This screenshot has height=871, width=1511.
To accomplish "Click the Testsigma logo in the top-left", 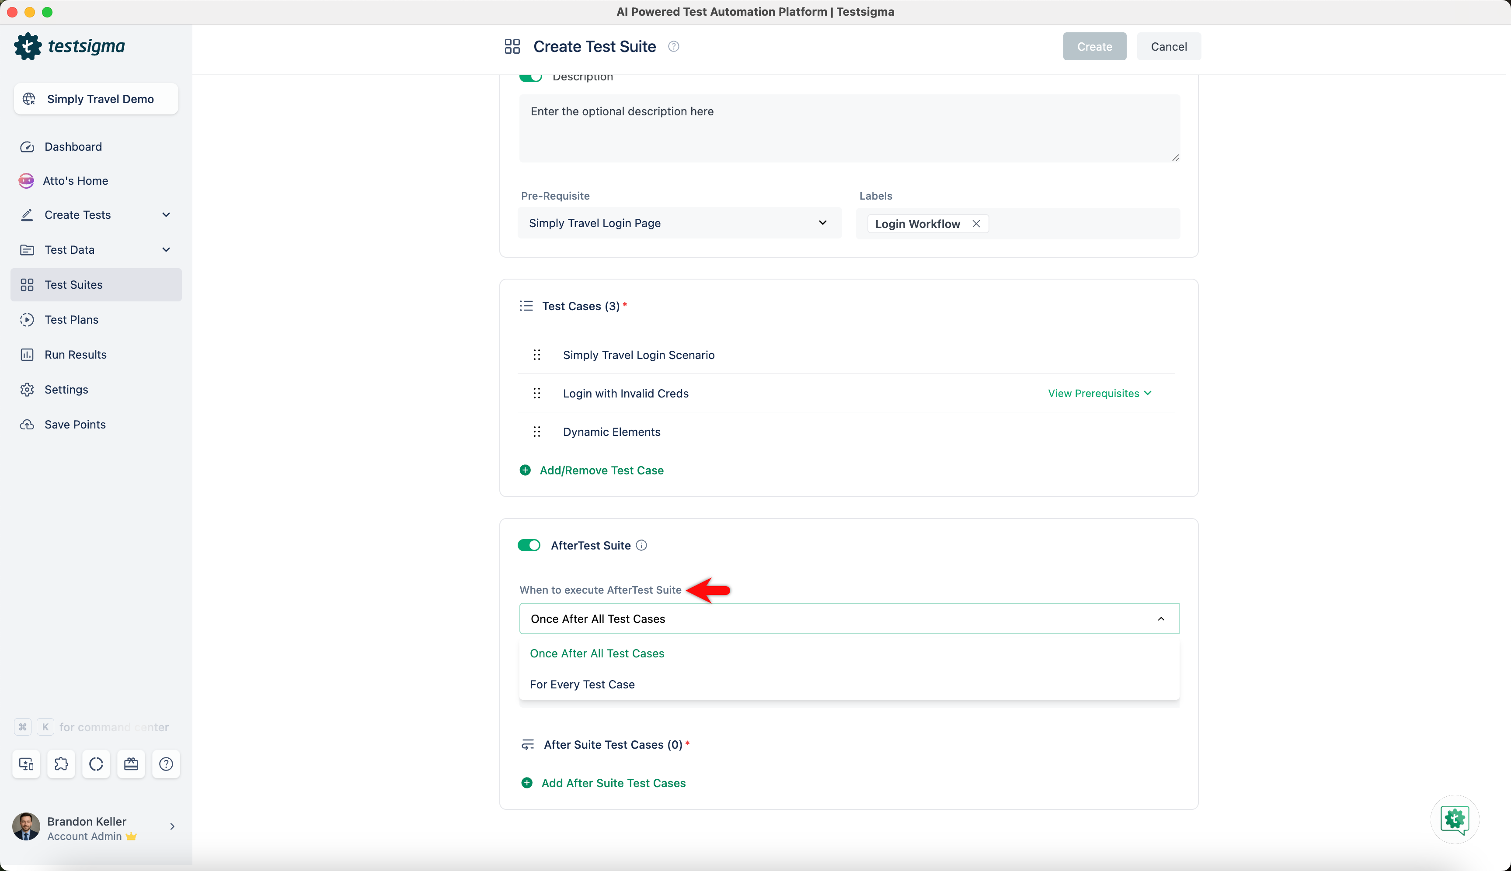I will pos(69,46).
